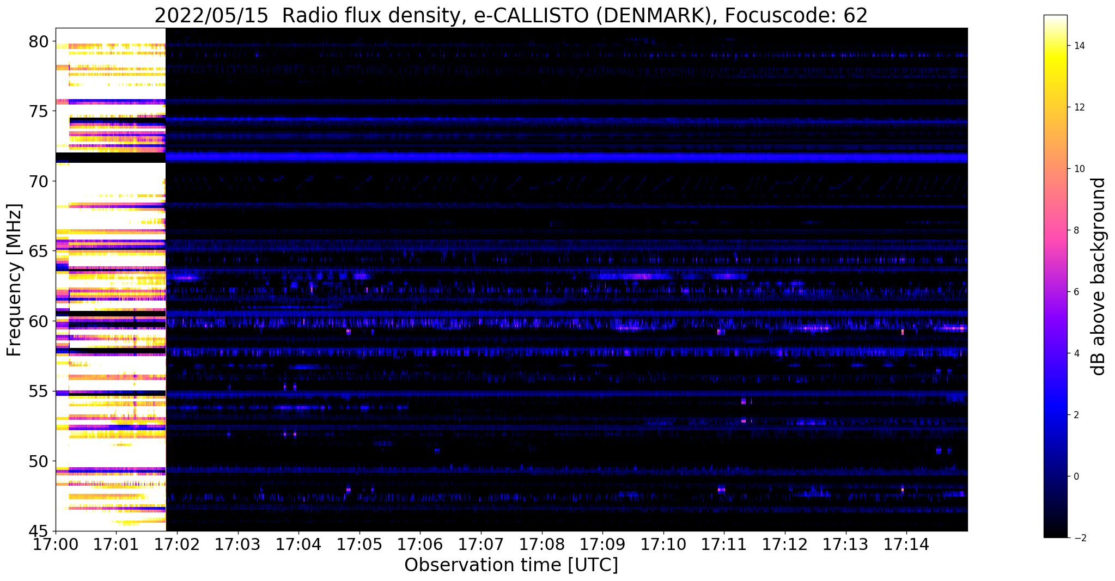Click the 17:00 time tick label

[55, 544]
